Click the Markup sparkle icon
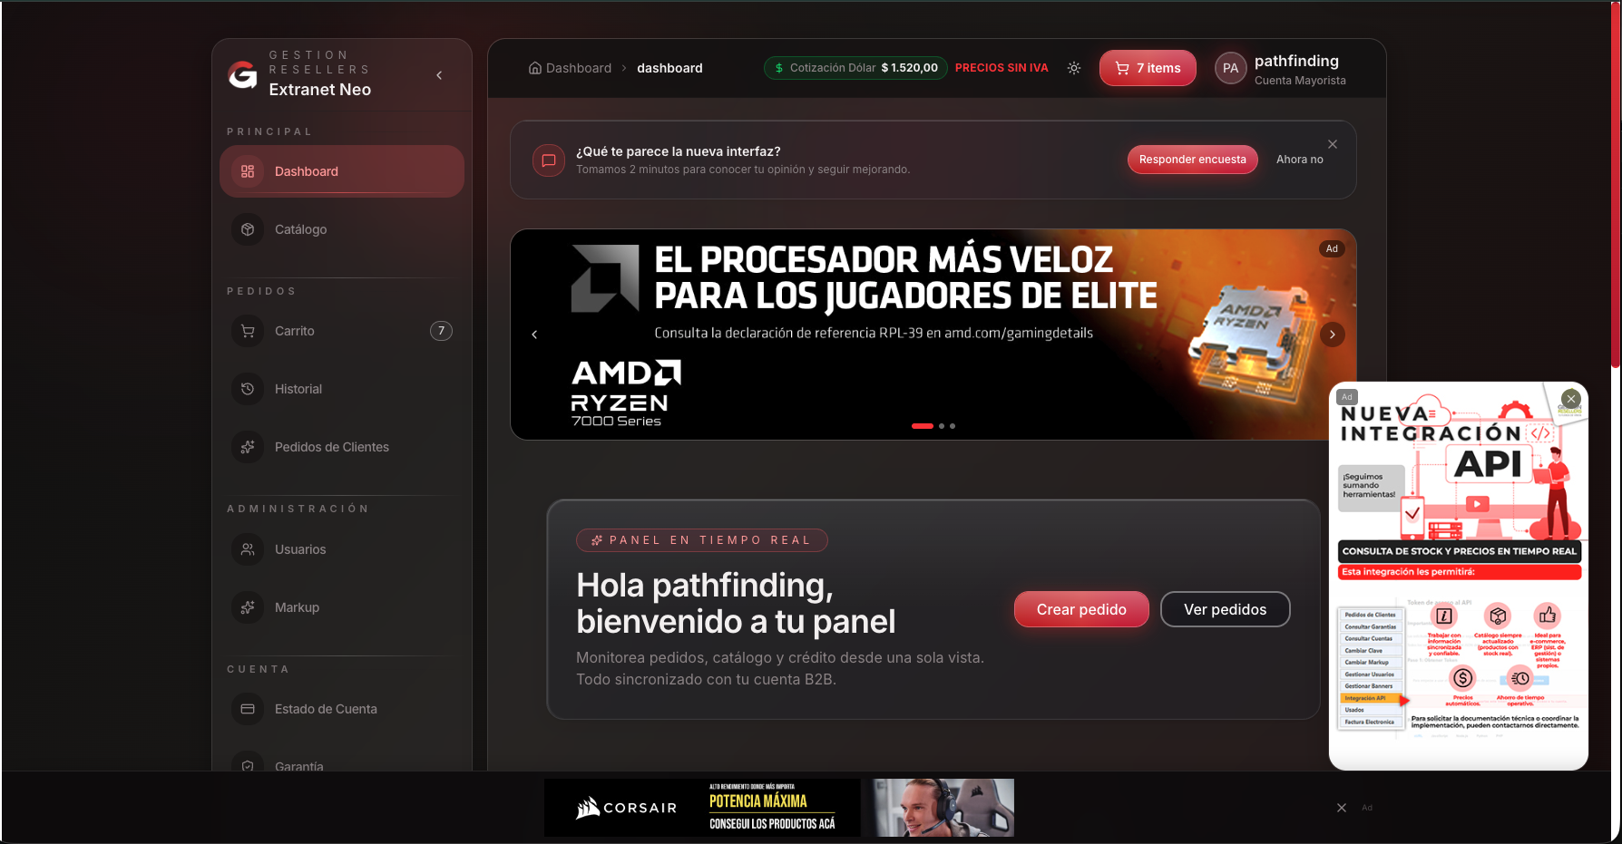The height and width of the screenshot is (844, 1622). 248,607
